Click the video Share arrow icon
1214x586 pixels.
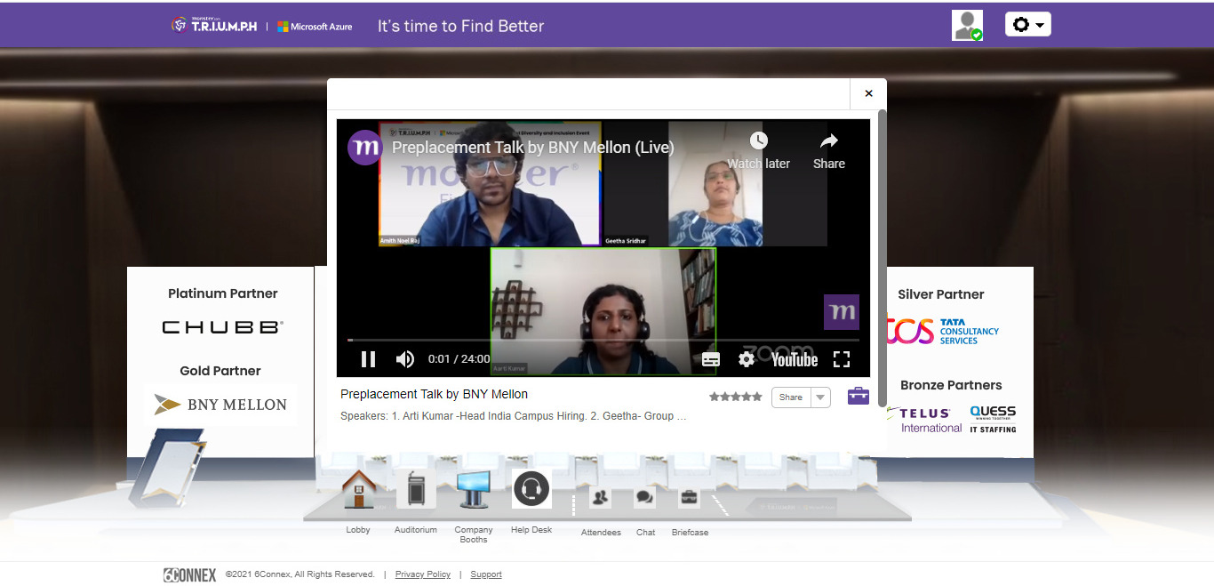[829, 141]
